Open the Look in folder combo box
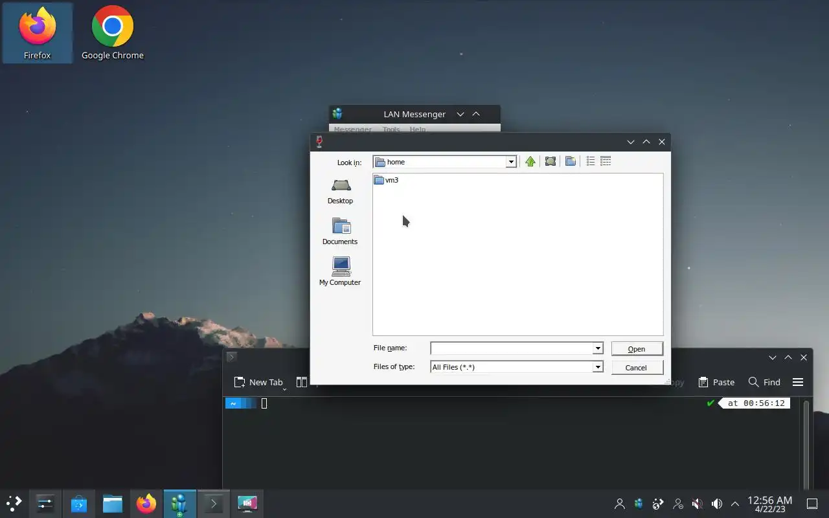The width and height of the screenshot is (829, 518). point(445,162)
